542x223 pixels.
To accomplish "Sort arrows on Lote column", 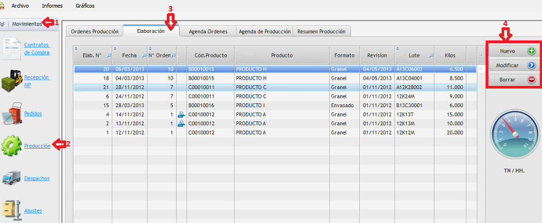I will [398, 48].
